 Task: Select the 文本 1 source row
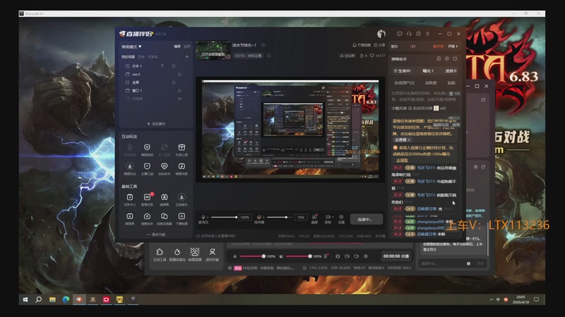coord(155,66)
